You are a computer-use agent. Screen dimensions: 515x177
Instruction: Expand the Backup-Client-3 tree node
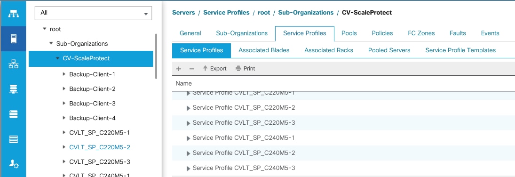(64, 103)
